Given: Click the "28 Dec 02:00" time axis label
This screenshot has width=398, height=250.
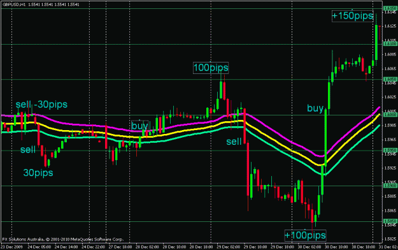Looking at the screenshot, I should point(147,247).
